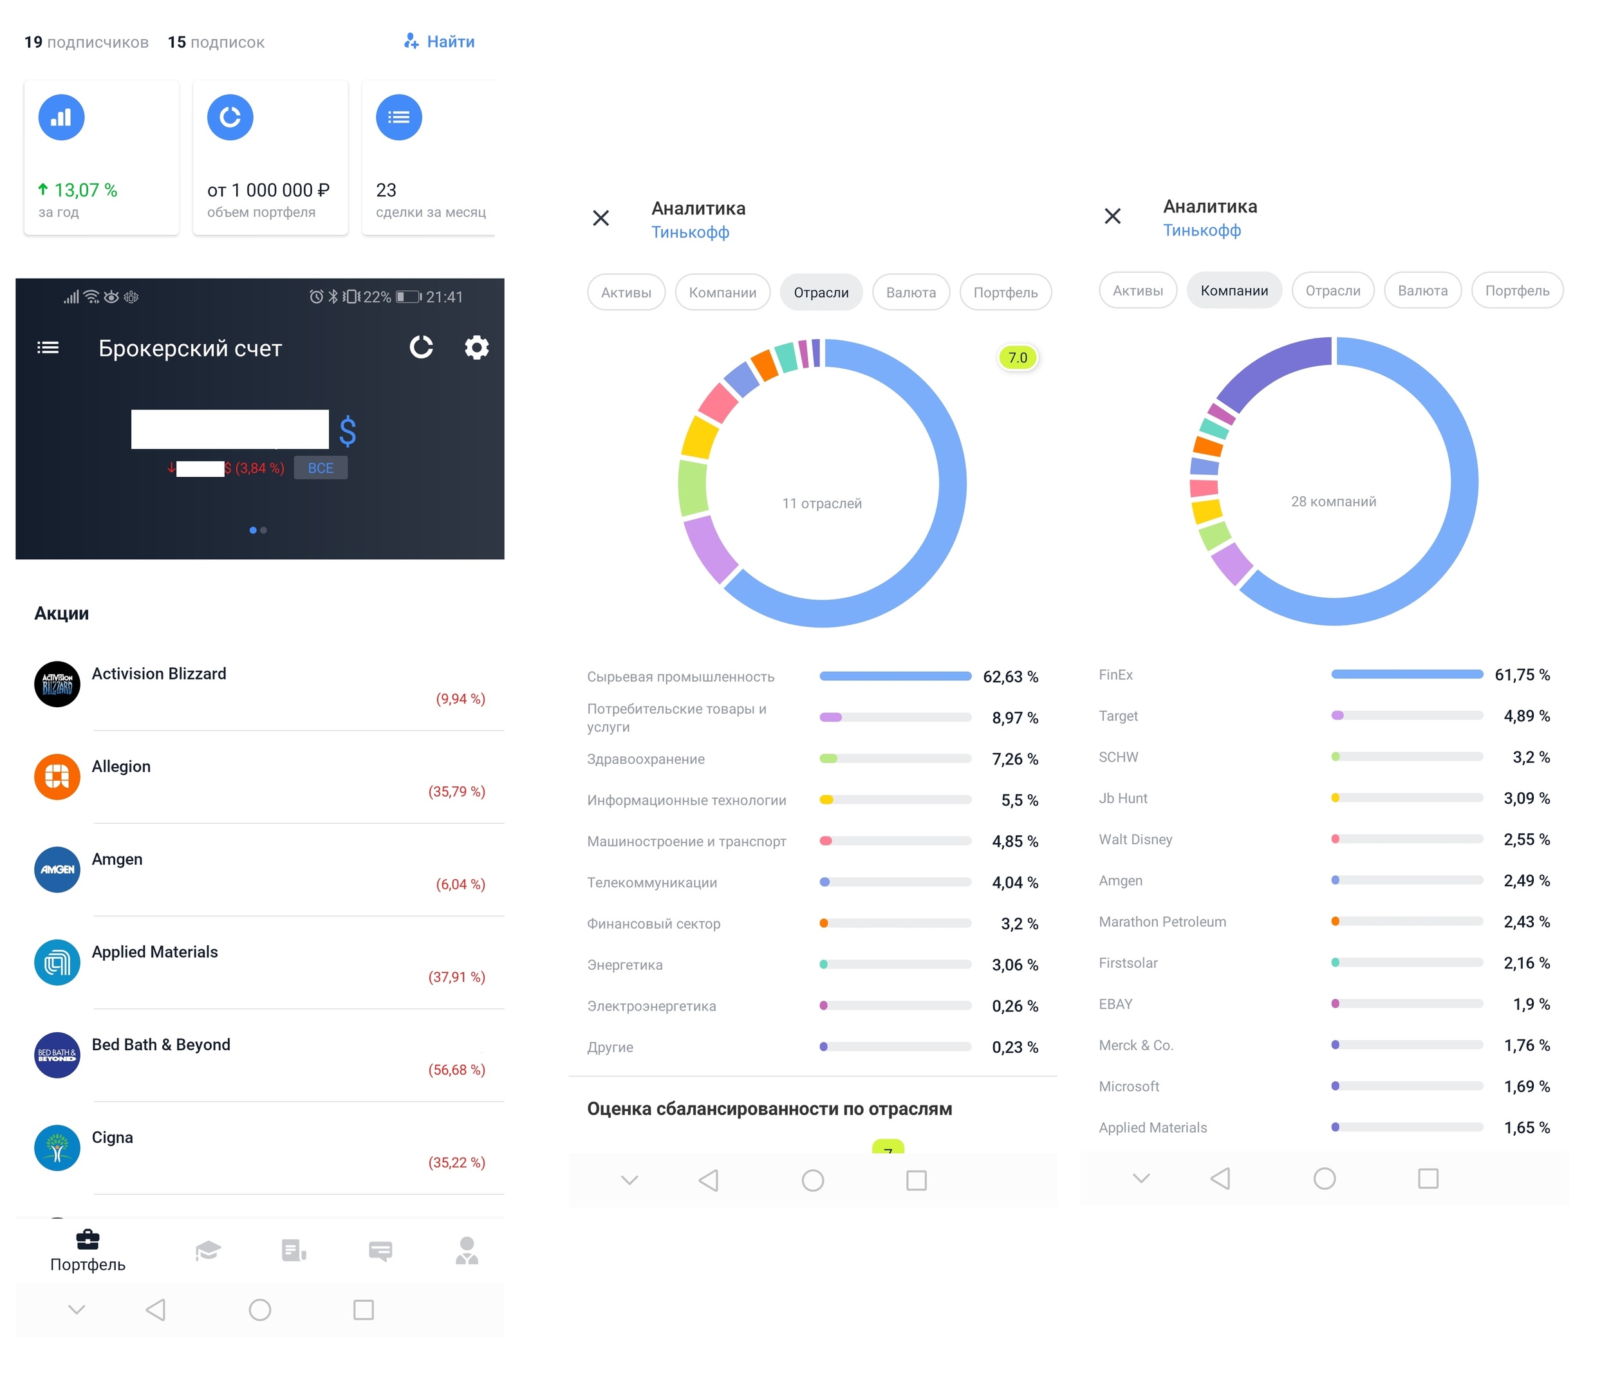Tap Android recents square on portfolio screen
Viewport: 1602px width, 1390px height.
pyautogui.click(x=363, y=1310)
